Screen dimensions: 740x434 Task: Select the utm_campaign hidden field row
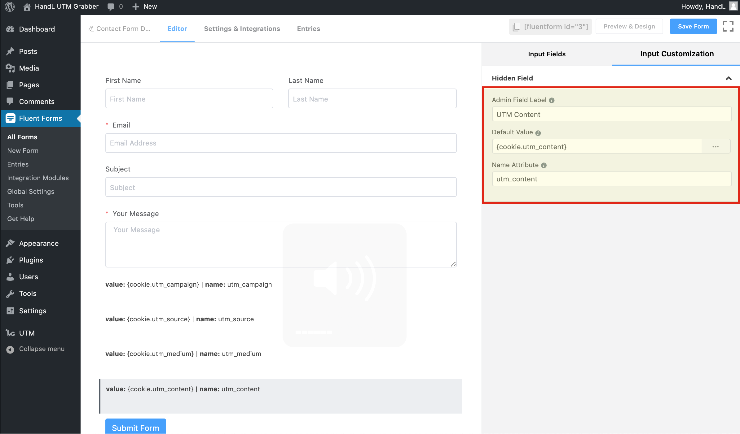pos(188,284)
